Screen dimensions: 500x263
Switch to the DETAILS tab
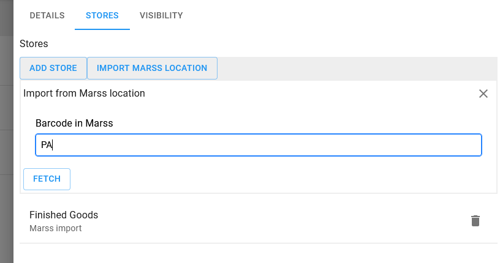(47, 15)
